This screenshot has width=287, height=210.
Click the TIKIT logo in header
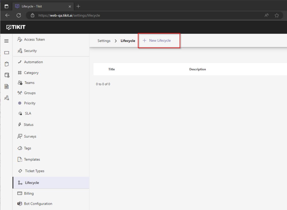pyautogui.click(x=16, y=27)
